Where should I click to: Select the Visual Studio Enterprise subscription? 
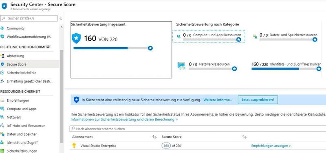tap(98, 146)
